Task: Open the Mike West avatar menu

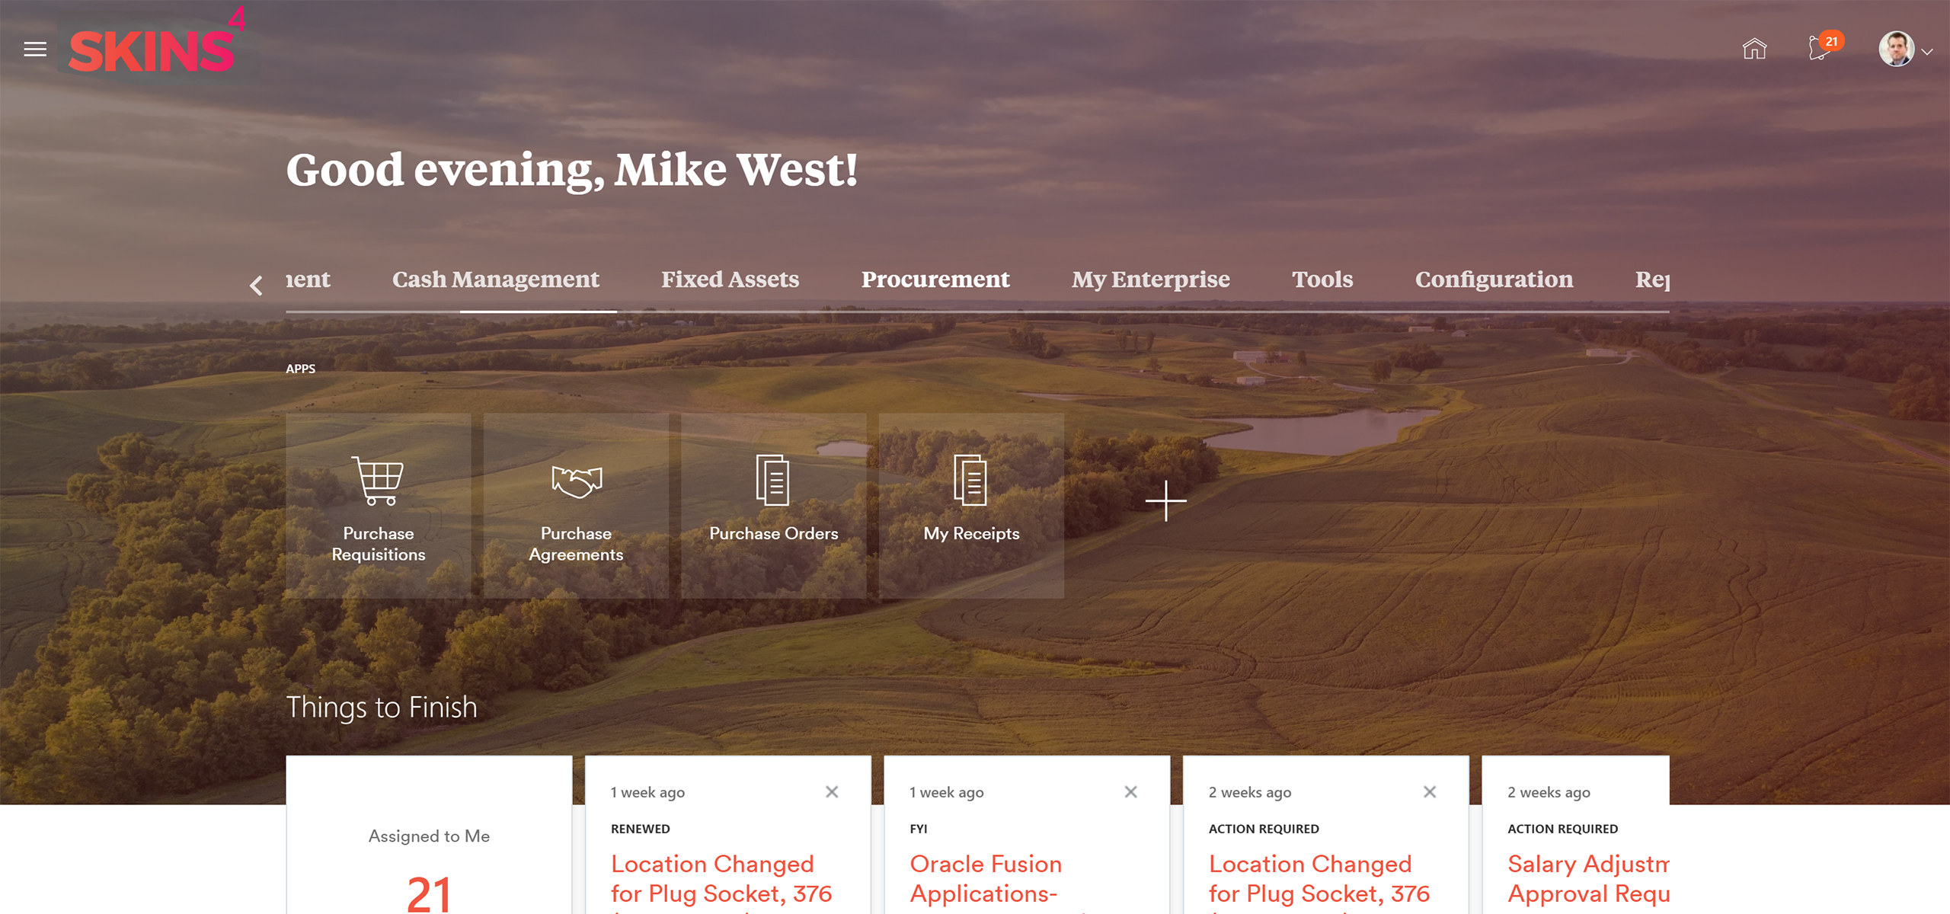Action: (x=1897, y=50)
